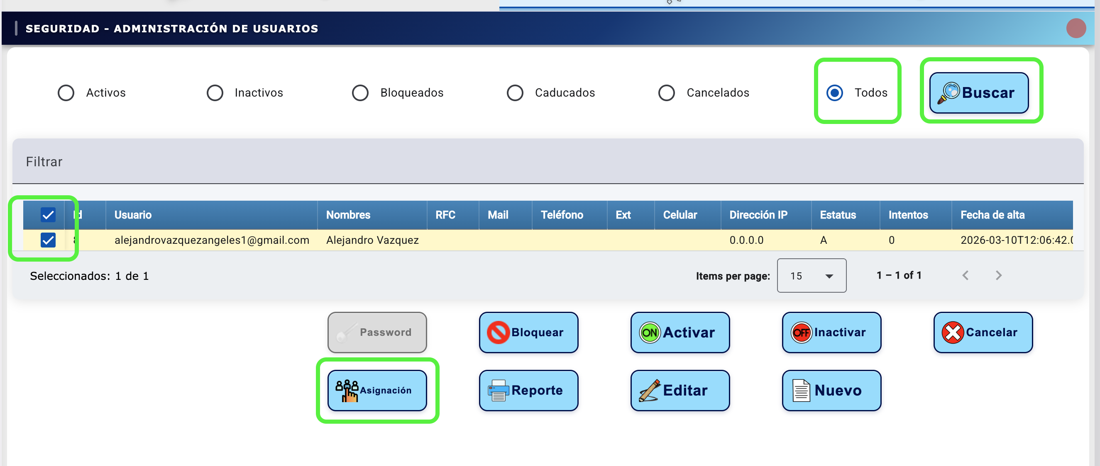The width and height of the screenshot is (1100, 466).
Task: Go to previous page of results
Action: 965,275
